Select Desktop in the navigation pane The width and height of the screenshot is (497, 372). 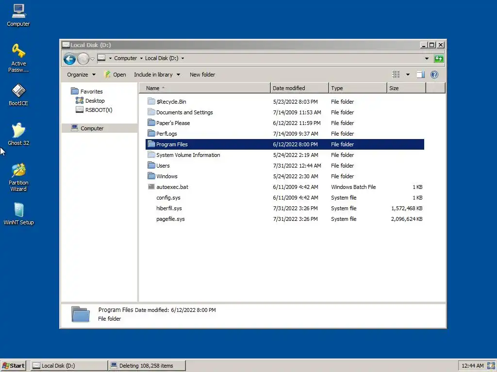point(95,101)
